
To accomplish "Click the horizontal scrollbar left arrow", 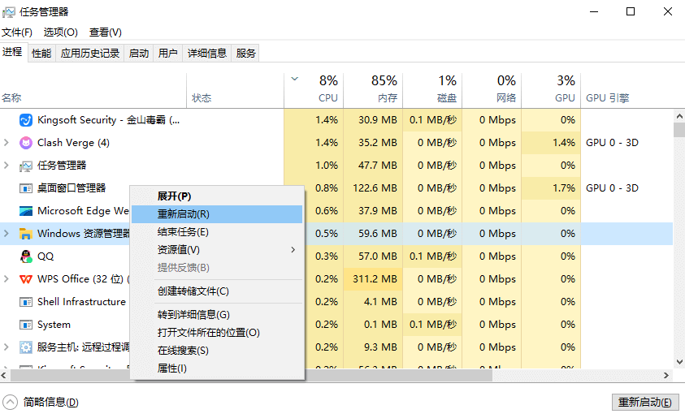I will [x=4, y=375].
